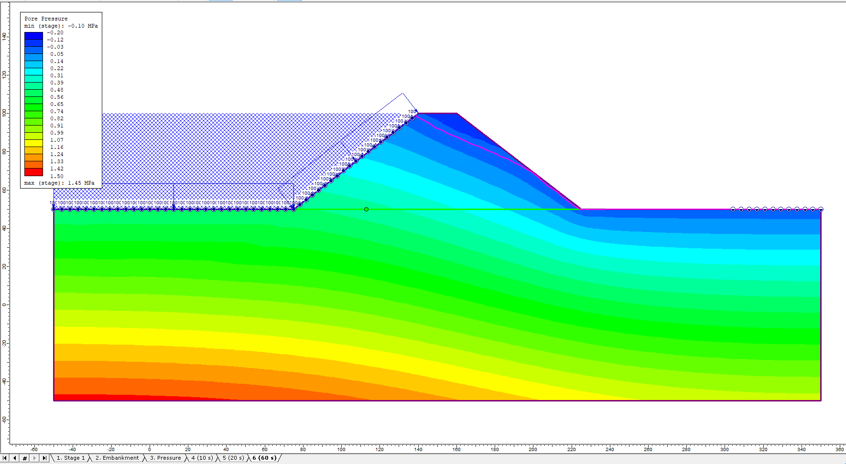The image size is (846, 464).
Task: Click the red swatch in the legend
Action: pos(33,172)
